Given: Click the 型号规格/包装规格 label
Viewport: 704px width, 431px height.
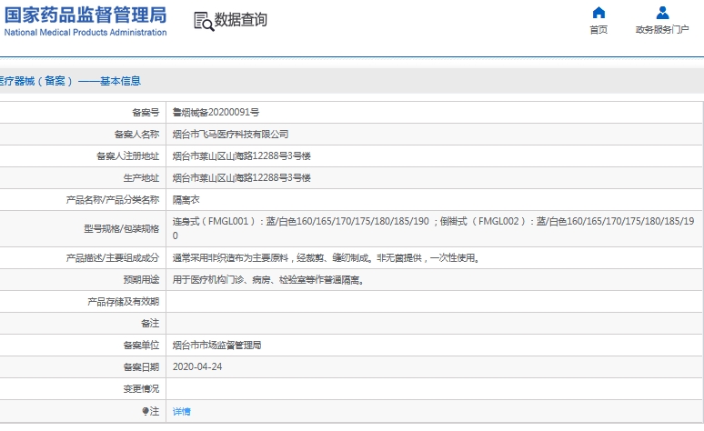Looking at the screenshot, I should pos(121,228).
